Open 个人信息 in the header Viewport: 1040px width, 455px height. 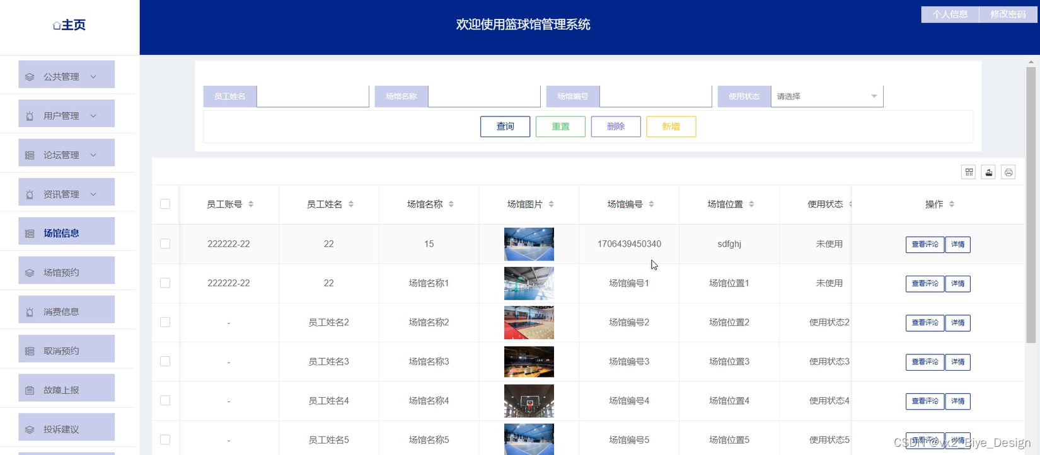click(950, 14)
